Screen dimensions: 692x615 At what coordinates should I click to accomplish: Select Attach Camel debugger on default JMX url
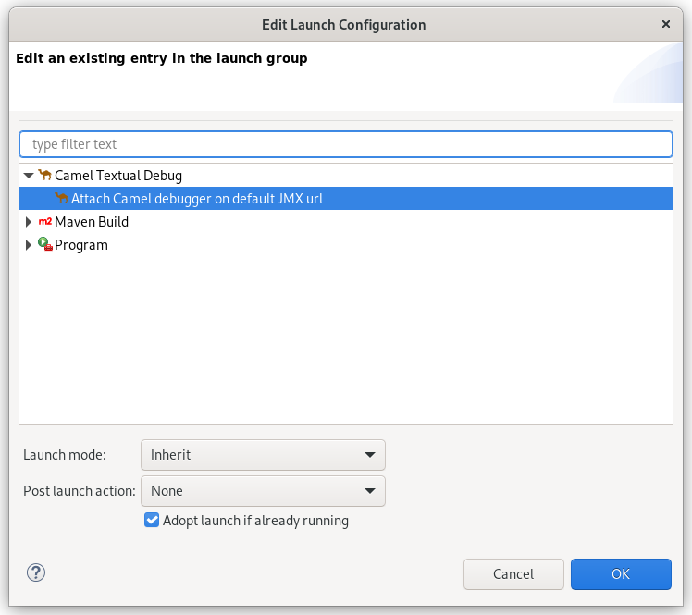click(196, 198)
